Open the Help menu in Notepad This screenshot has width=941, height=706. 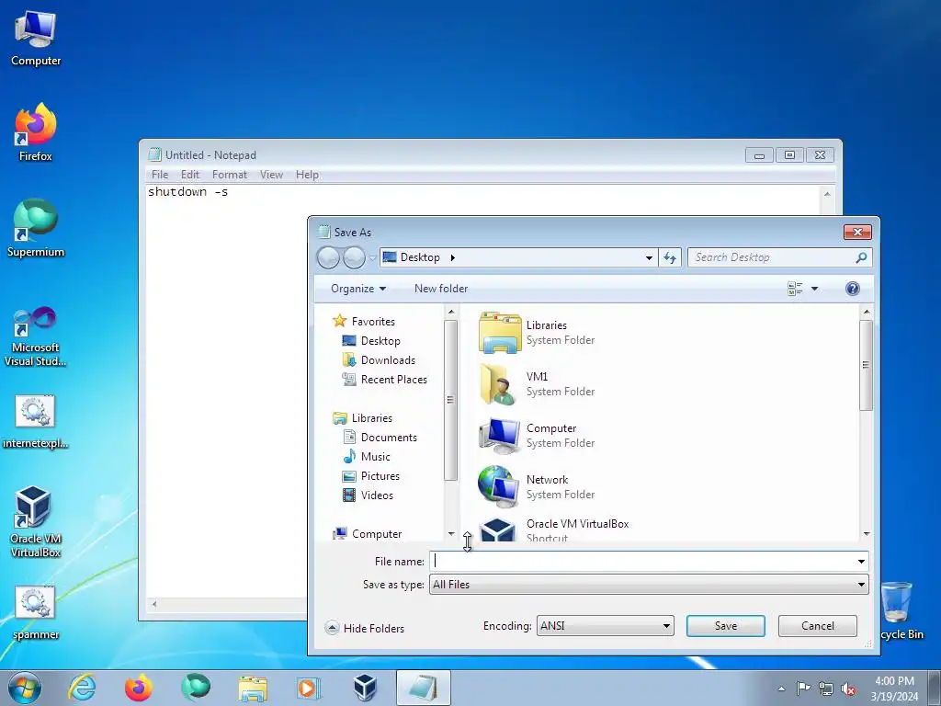point(307,175)
